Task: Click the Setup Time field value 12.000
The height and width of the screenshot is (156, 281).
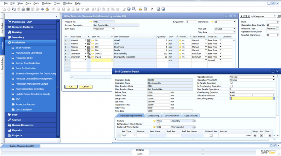Action: click(x=158, y=99)
